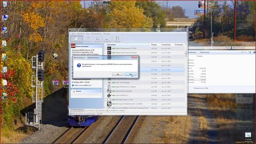256x144 pixels.
Task: Select the Adobe Dreamweaver CC 2014 icon
Action: (x=109, y=48)
